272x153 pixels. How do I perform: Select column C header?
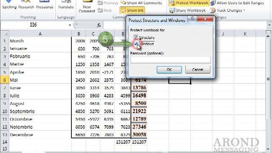(x=93, y=34)
